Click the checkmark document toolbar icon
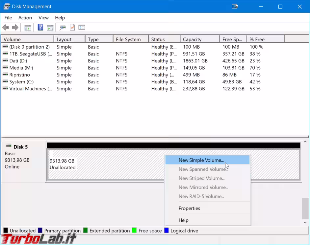Screen dimensions: 310x245 click(x=72, y=27)
